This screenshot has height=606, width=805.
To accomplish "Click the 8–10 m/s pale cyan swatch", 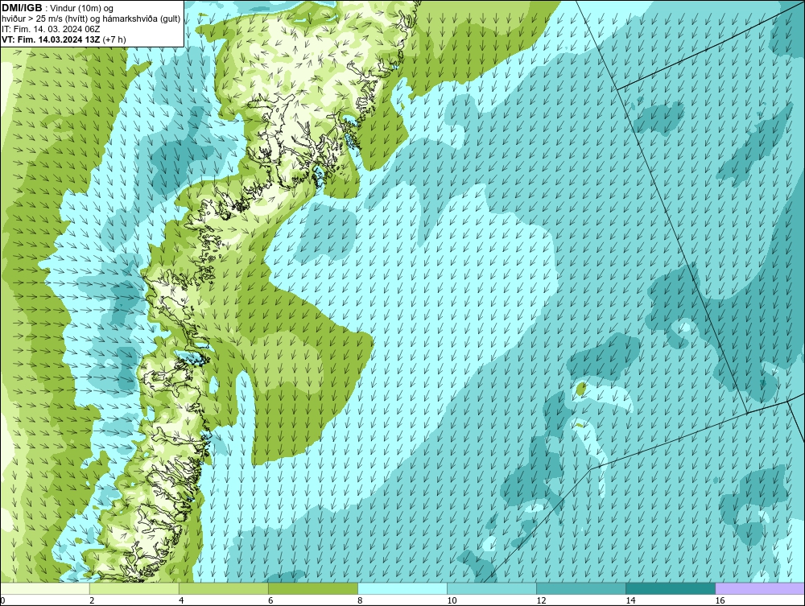I will [402, 588].
